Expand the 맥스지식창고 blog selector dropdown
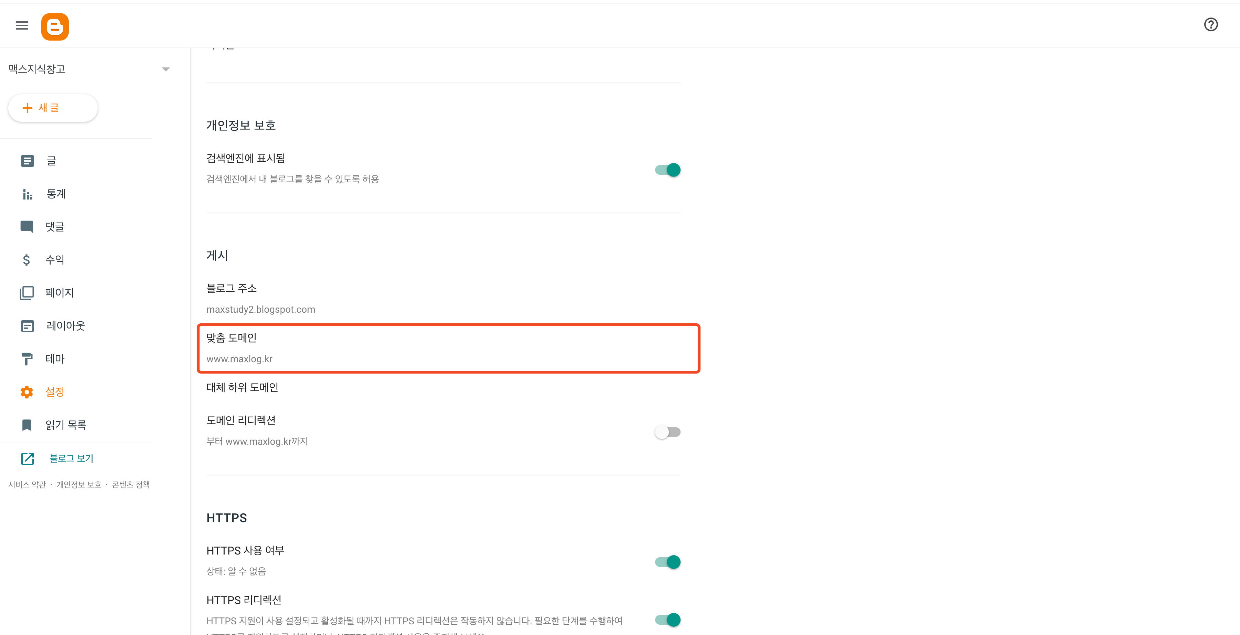This screenshot has width=1240, height=635. tap(165, 69)
